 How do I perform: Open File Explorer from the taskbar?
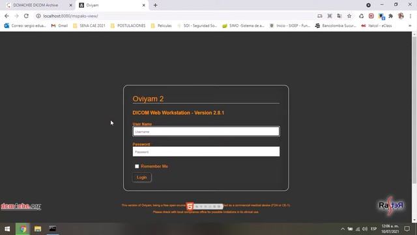point(38,229)
